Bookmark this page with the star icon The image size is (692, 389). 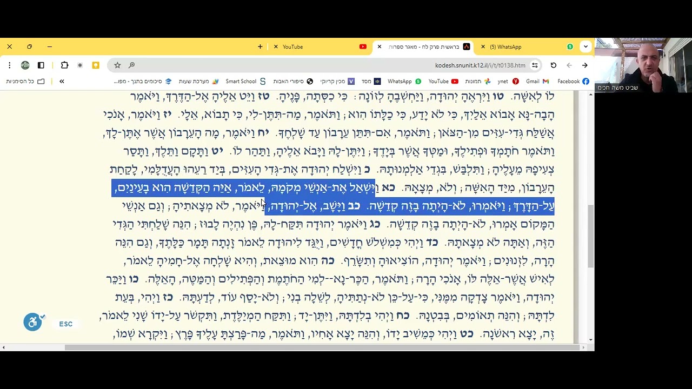(117, 65)
